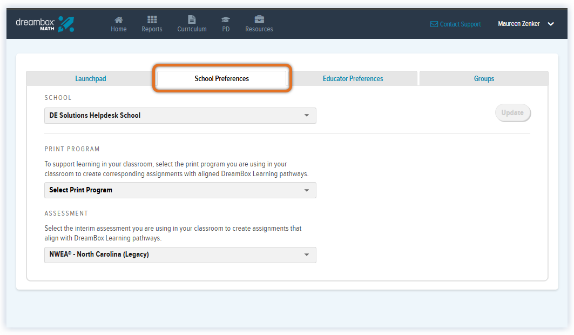The height and width of the screenshot is (335, 574).
Task: Select the School Preferences tab
Action: tap(222, 79)
